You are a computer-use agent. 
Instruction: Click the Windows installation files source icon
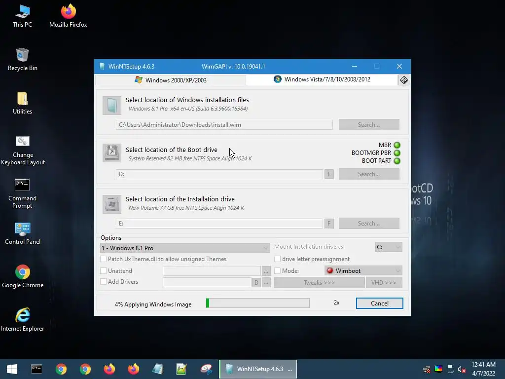click(x=112, y=106)
